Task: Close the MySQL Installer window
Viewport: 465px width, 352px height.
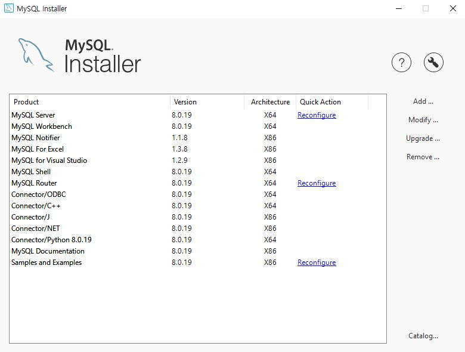Action: pyautogui.click(x=452, y=8)
